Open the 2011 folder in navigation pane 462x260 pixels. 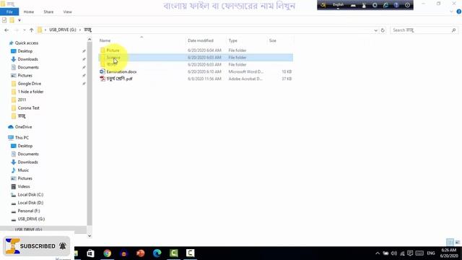click(x=22, y=100)
